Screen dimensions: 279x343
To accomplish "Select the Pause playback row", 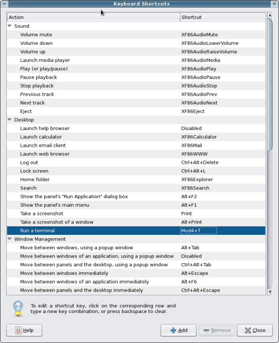I will coord(136,77).
